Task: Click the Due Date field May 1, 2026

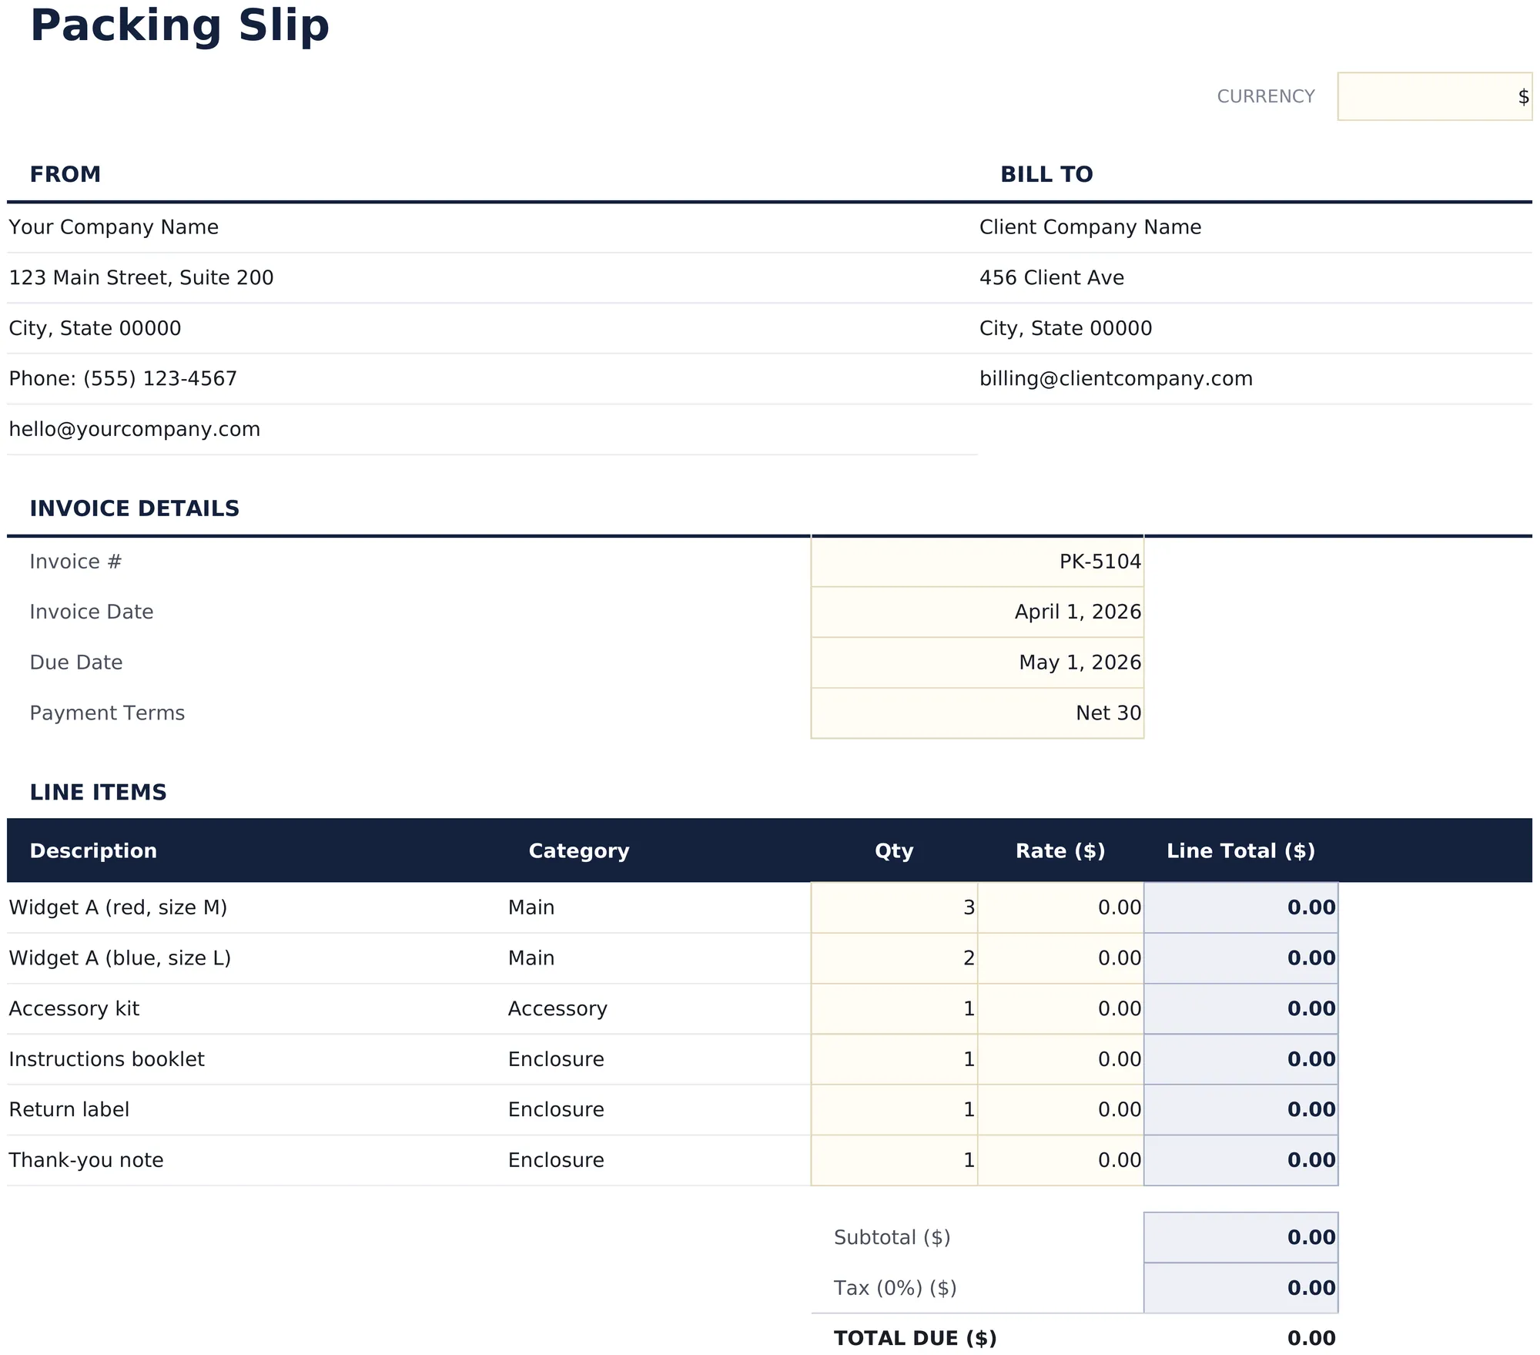Action: (x=977, y=662)
